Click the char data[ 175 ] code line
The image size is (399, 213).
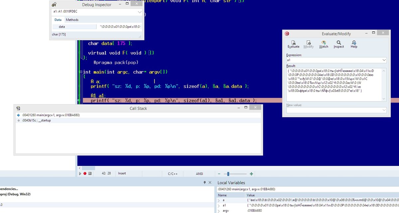tap(110, 43)
